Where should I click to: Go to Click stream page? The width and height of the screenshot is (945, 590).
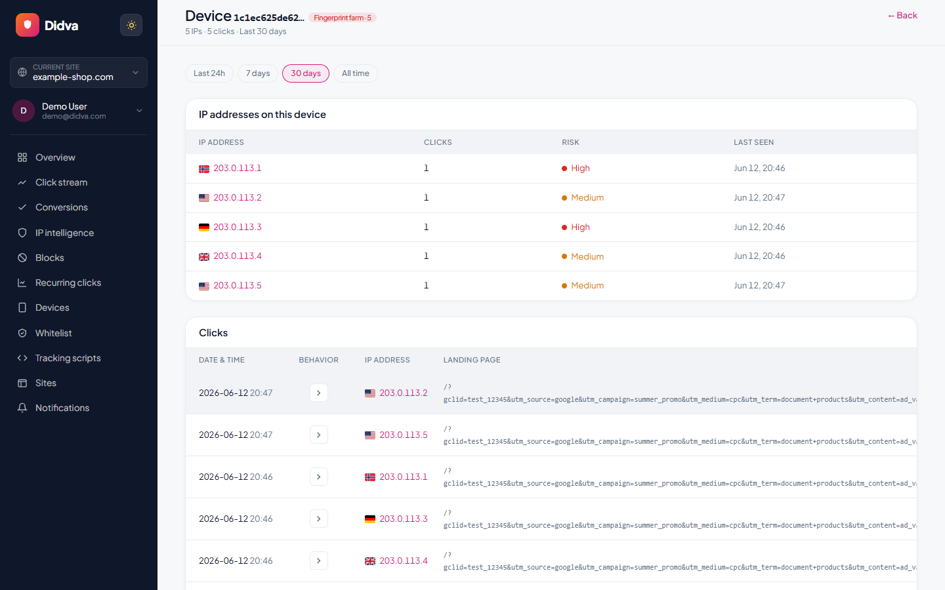[x=61, y=182]
